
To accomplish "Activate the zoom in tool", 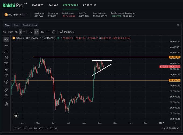I will [6, 96].
